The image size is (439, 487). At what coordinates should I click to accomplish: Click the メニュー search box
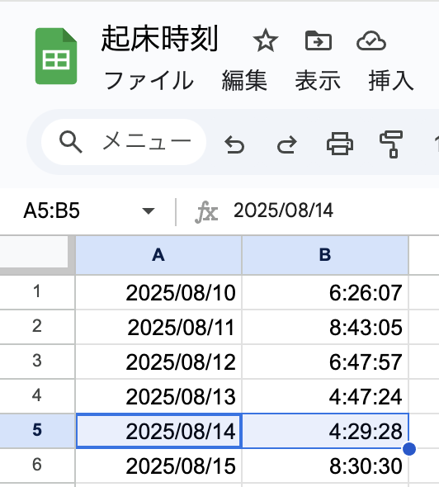pyautogui.click(x=124, y=142)
